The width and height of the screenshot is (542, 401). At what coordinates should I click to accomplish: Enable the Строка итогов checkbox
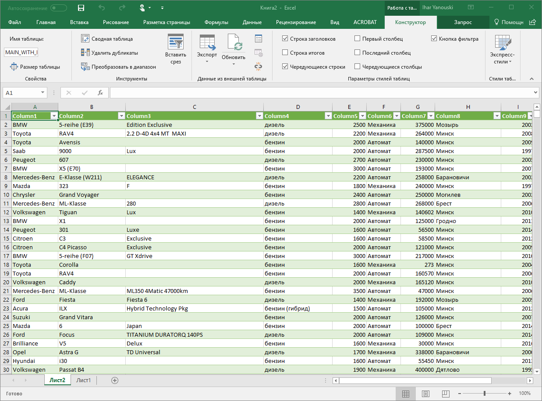285,52
